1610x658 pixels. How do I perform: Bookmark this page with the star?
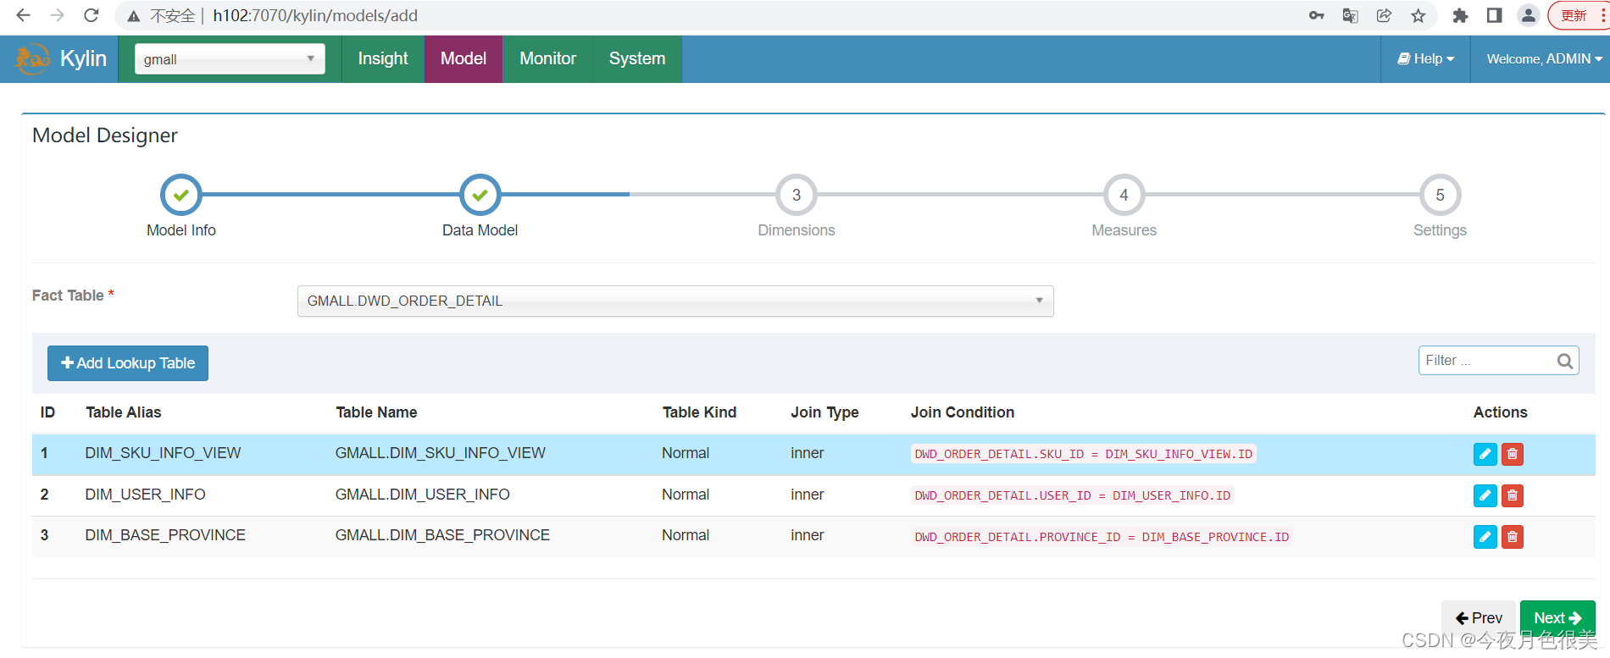click(x=1418, y=15)
